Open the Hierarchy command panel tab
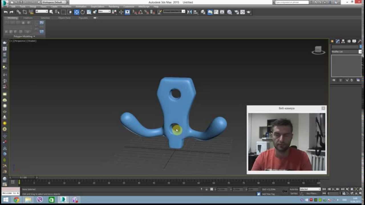 [x=343, y=41]
